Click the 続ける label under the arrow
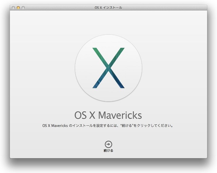 coord(108,150)
